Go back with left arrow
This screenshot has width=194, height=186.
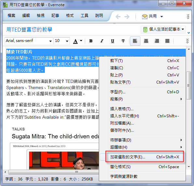(118, 17)
